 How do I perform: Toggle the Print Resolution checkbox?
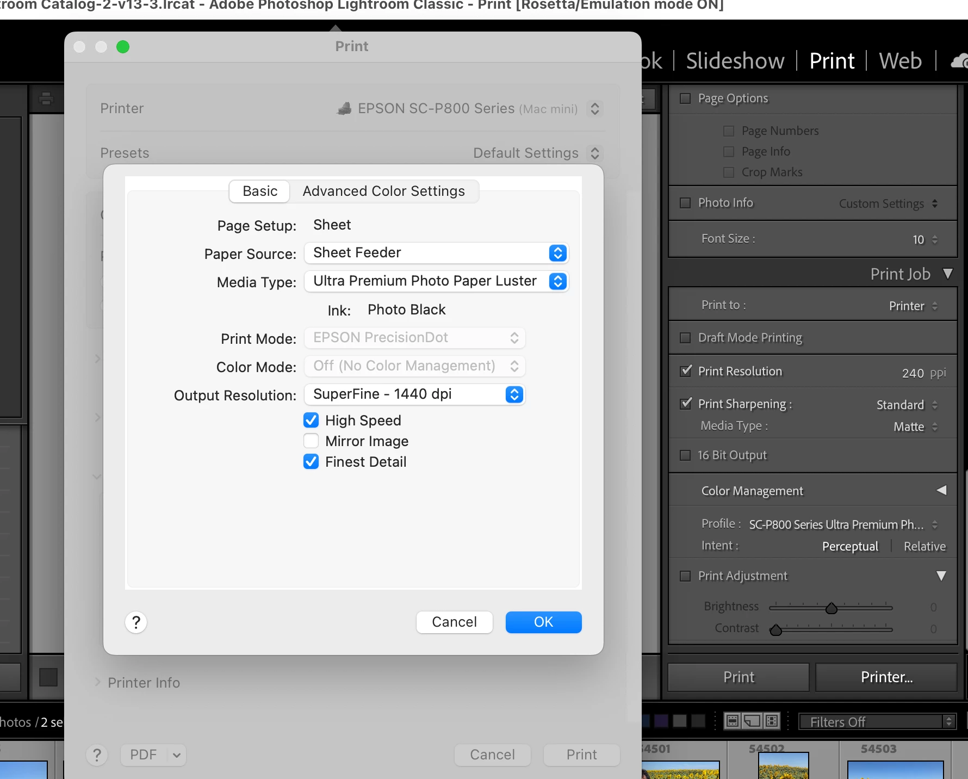[686, 370]
